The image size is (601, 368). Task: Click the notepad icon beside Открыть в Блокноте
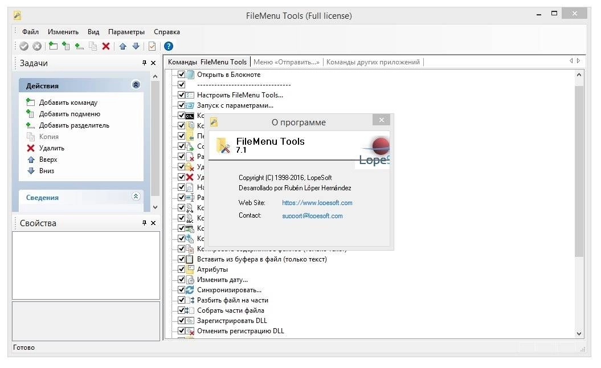point(190,75)
